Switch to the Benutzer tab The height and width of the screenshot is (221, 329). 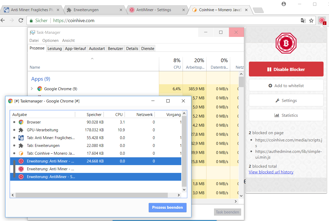click(x=115, y=49)
